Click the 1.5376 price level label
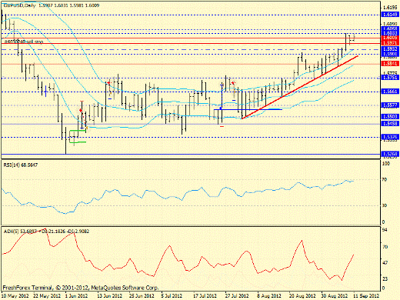The height and width of the screenshot is (300, 400). 390,137
